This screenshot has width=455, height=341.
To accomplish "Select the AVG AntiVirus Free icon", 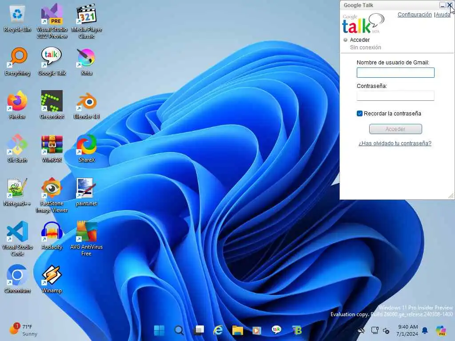I will tap(87, 239).
